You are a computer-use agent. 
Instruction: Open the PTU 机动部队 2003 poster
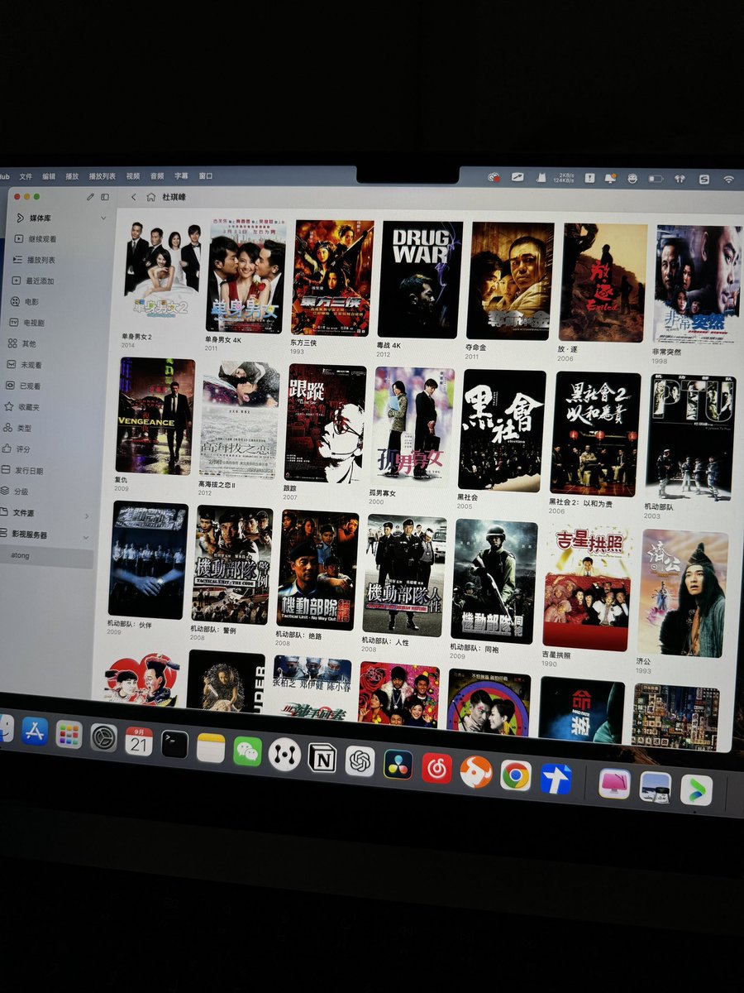coord(691,438)
